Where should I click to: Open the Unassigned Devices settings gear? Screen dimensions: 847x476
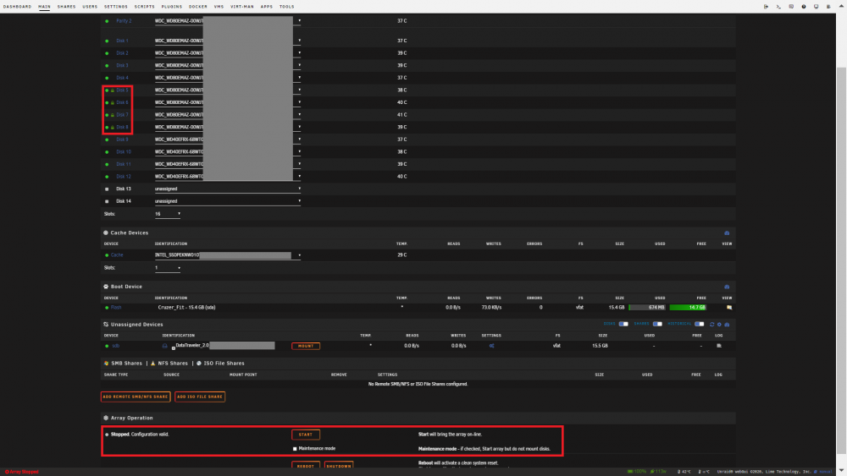coord(719,325)
